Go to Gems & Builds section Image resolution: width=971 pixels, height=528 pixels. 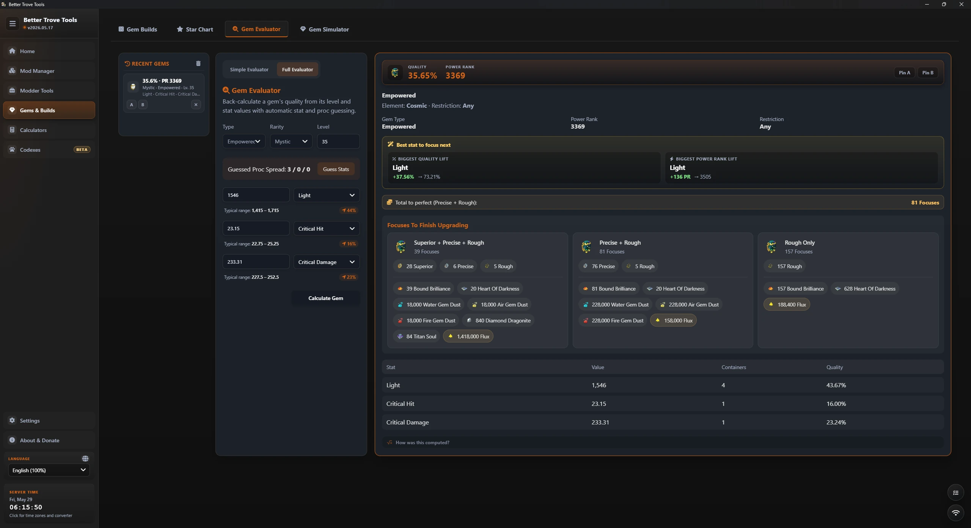tap(49, 110)
